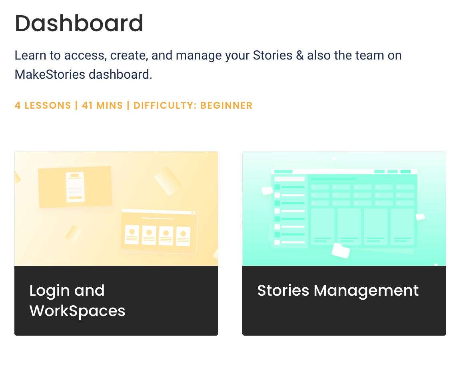
Task: Click the 41 MINS duration label
Action: point(102,105)
